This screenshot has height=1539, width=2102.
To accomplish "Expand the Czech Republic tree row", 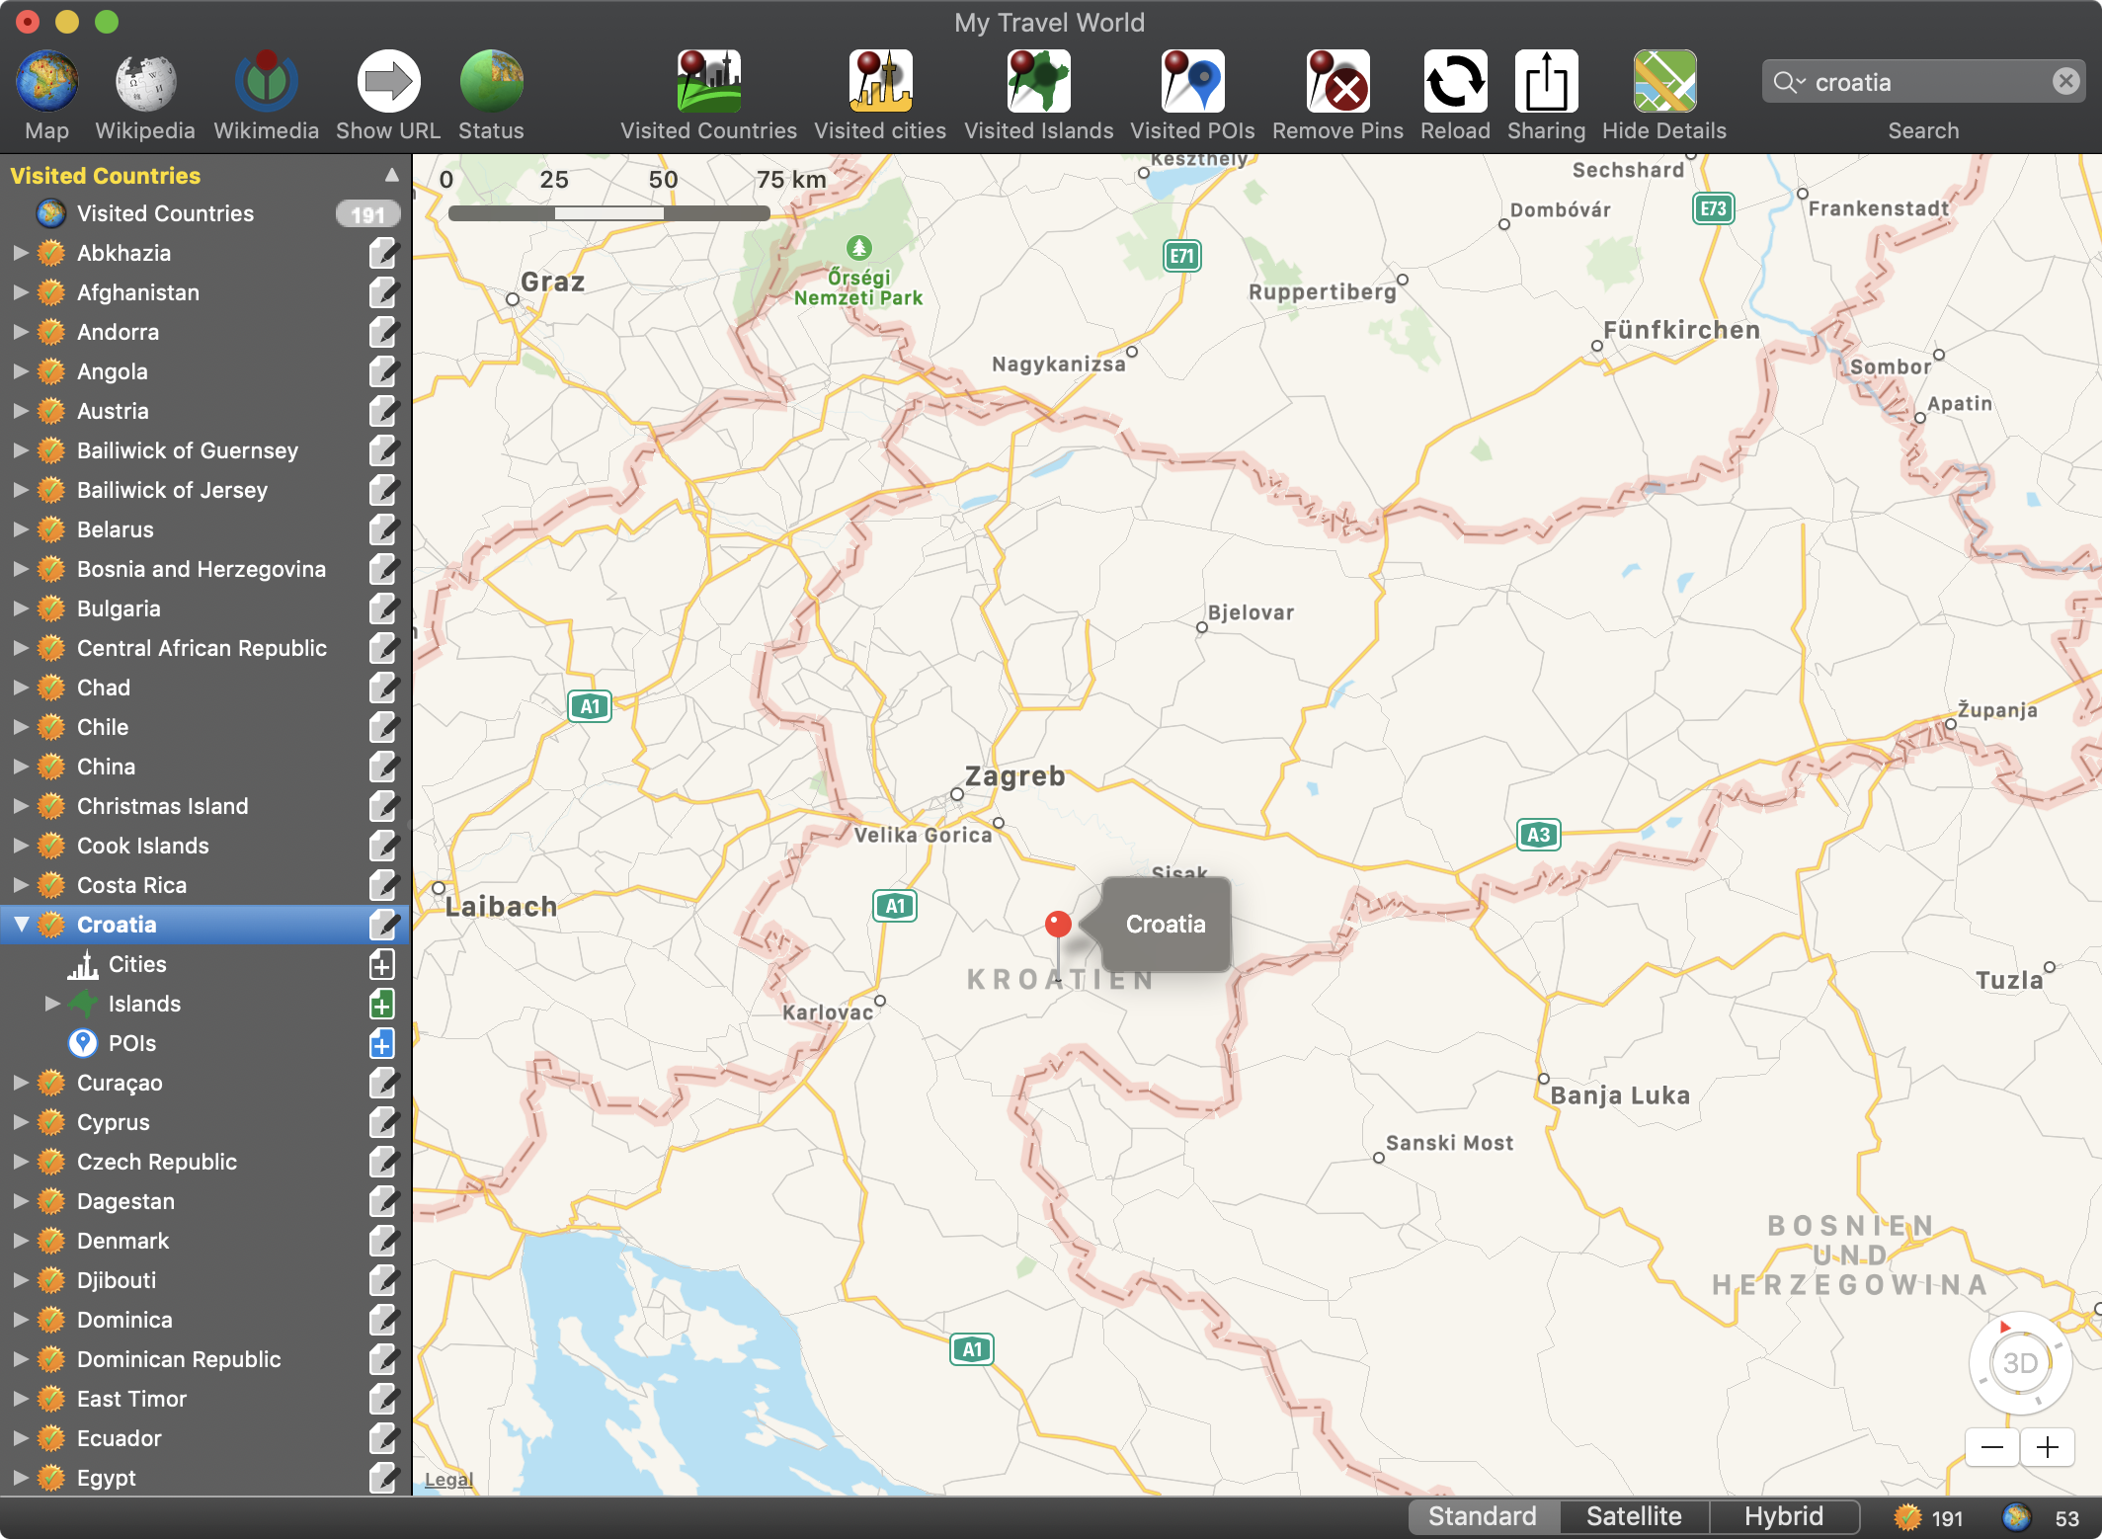I will pos(21,1162).
